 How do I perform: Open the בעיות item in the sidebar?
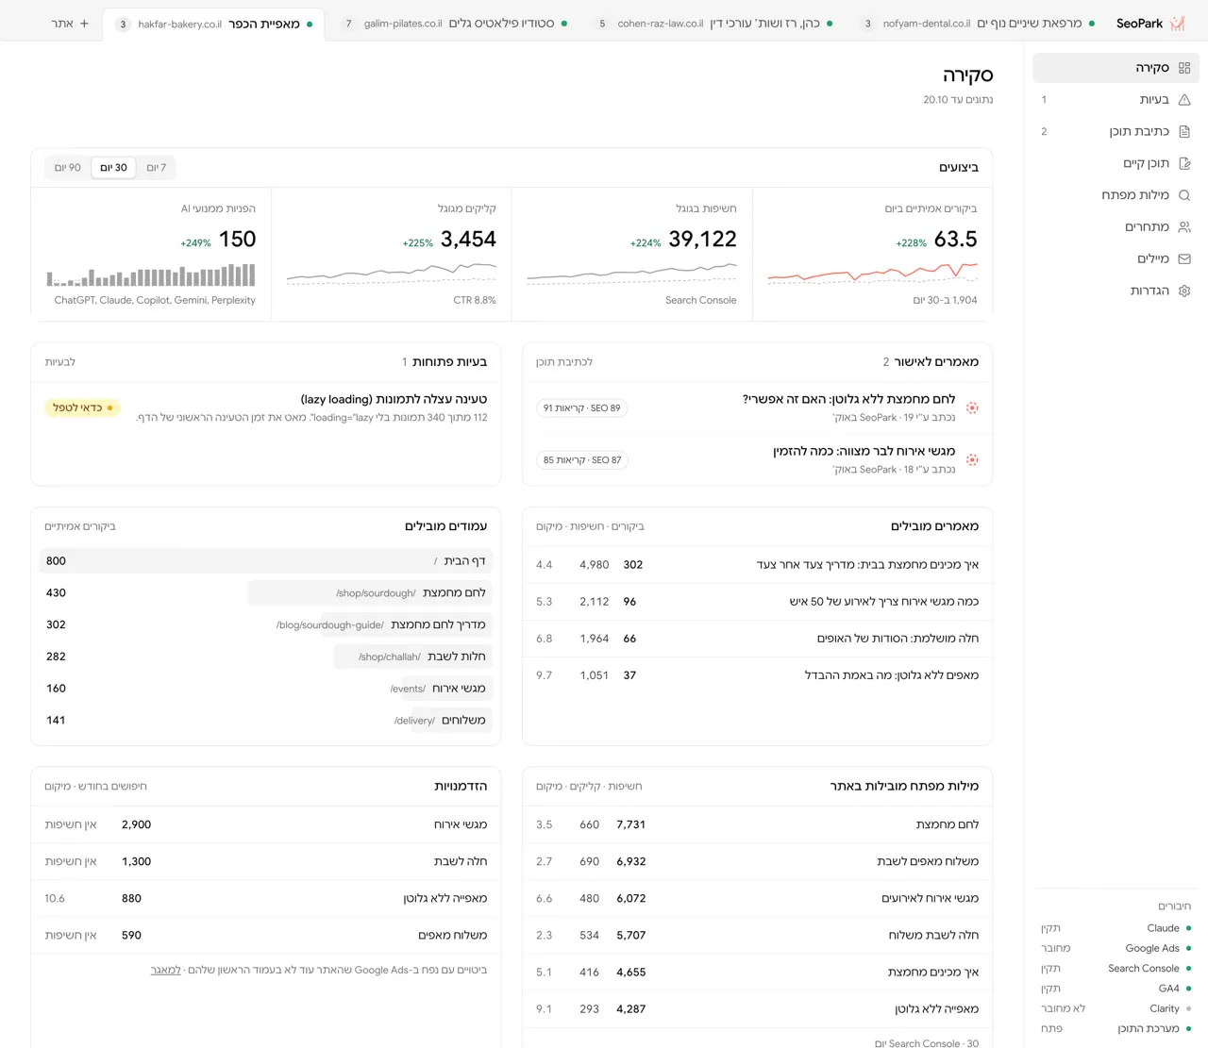(1116, 100)
